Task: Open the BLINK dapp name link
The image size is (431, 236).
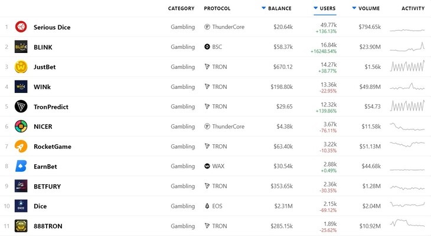Action: click(43, 47)
